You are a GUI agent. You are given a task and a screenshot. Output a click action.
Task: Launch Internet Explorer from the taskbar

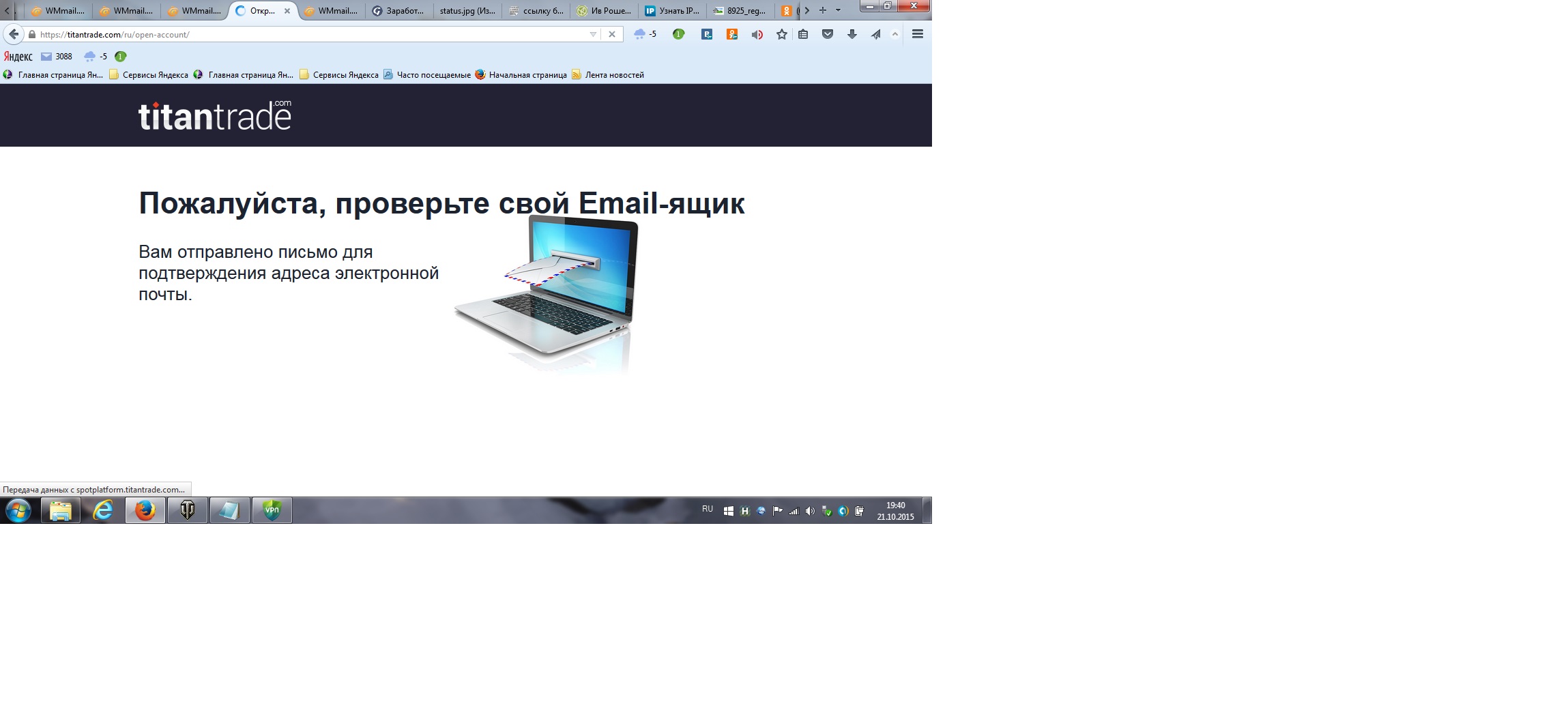click(x=103, y=510)
